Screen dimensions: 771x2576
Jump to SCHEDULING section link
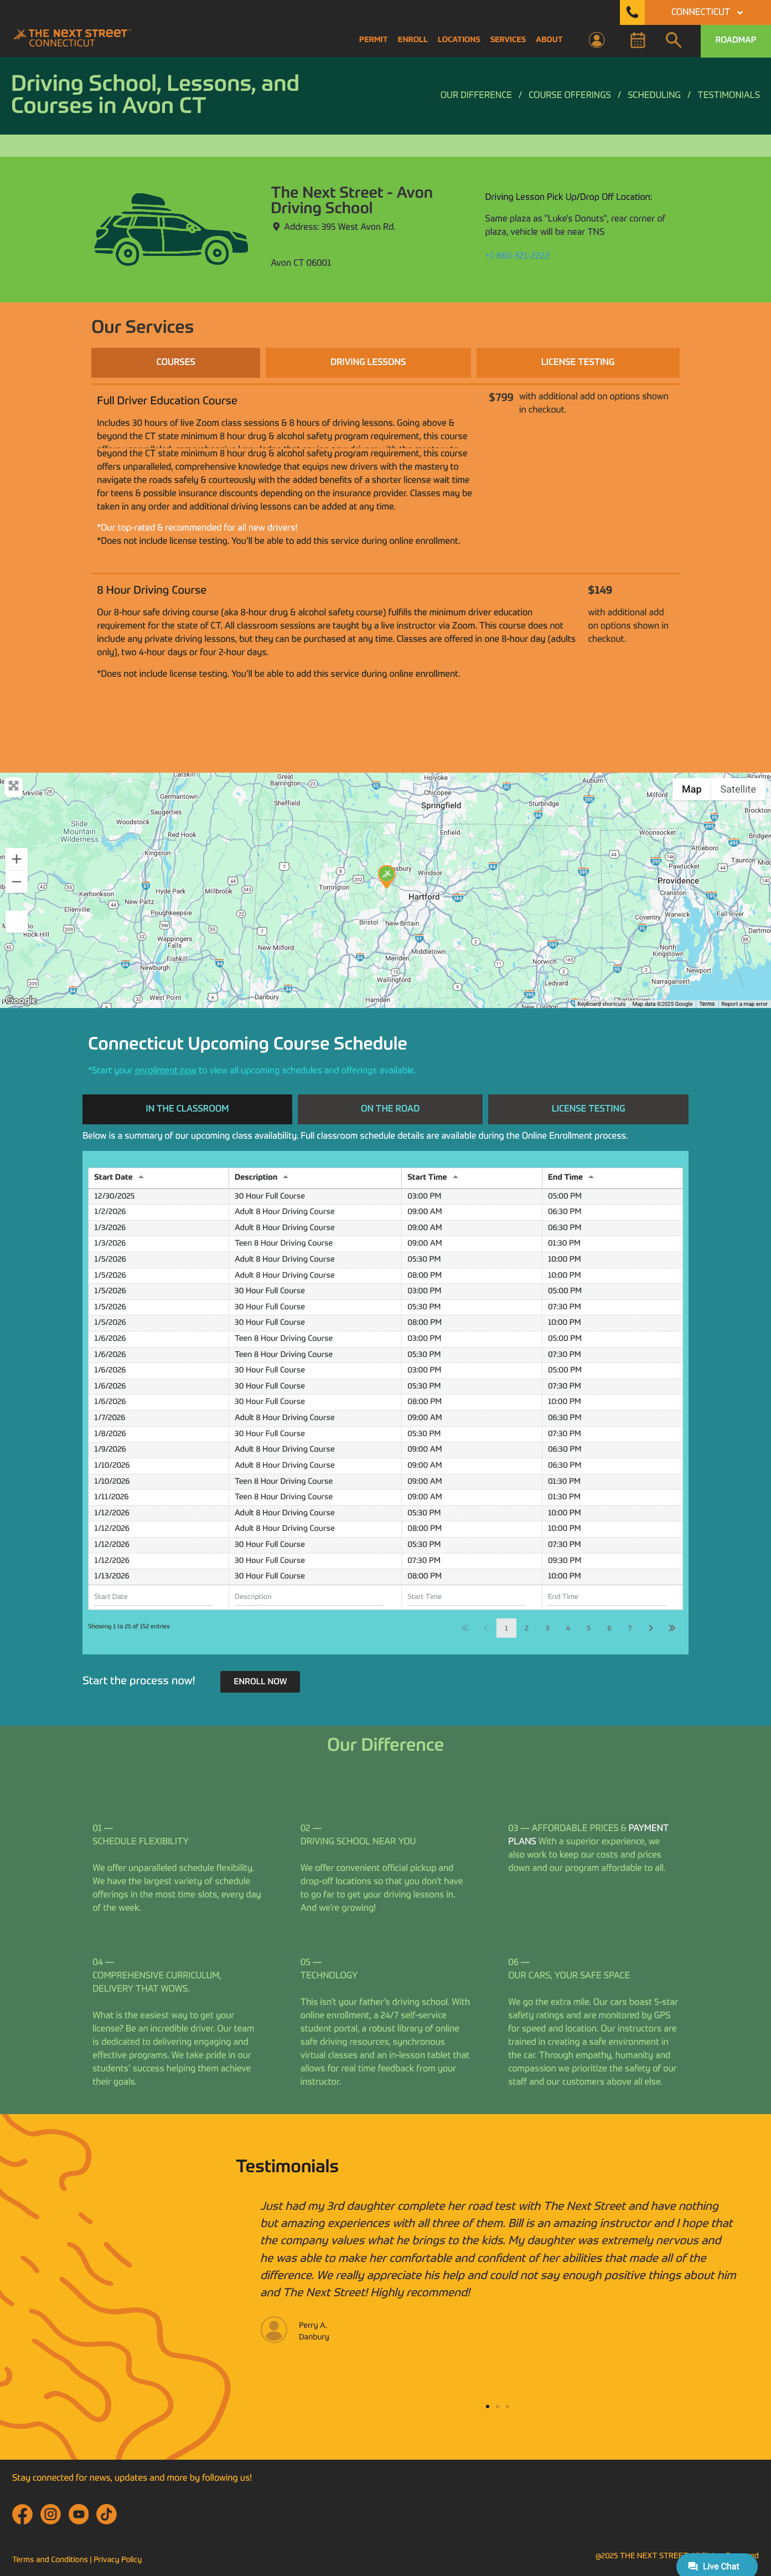point(654,95)
